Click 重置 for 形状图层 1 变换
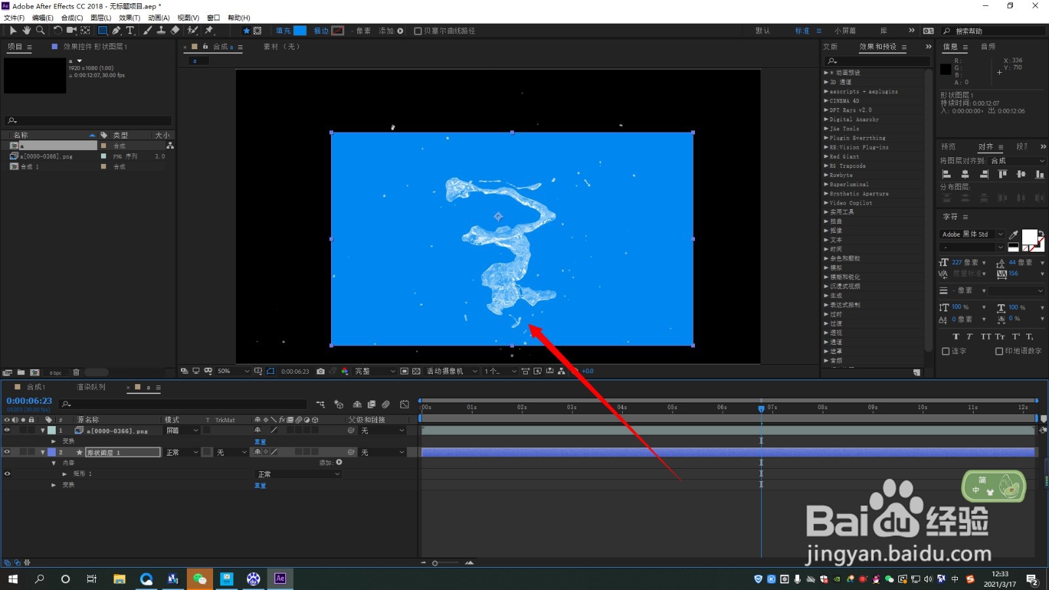Screen dimensions: 1049x590 click(x=260, y=486)
